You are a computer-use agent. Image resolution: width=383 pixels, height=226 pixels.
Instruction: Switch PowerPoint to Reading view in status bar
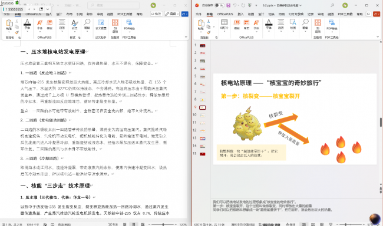tap(322, 224)
